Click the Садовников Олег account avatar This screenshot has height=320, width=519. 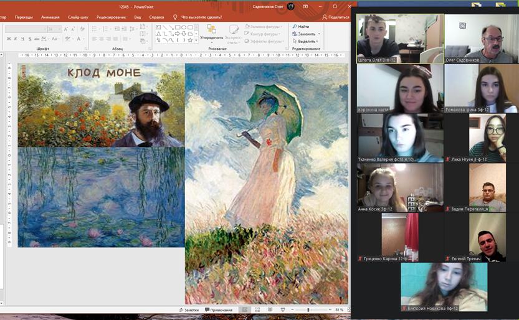(x=290, y=6)
